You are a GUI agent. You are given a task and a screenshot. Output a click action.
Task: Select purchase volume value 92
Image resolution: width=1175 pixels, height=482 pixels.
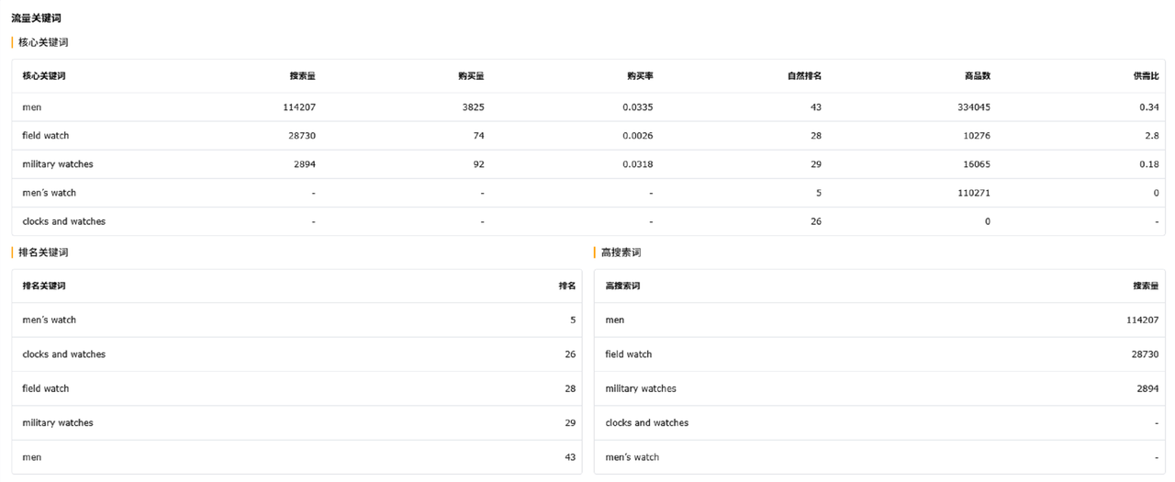click(x=479, y=164)
